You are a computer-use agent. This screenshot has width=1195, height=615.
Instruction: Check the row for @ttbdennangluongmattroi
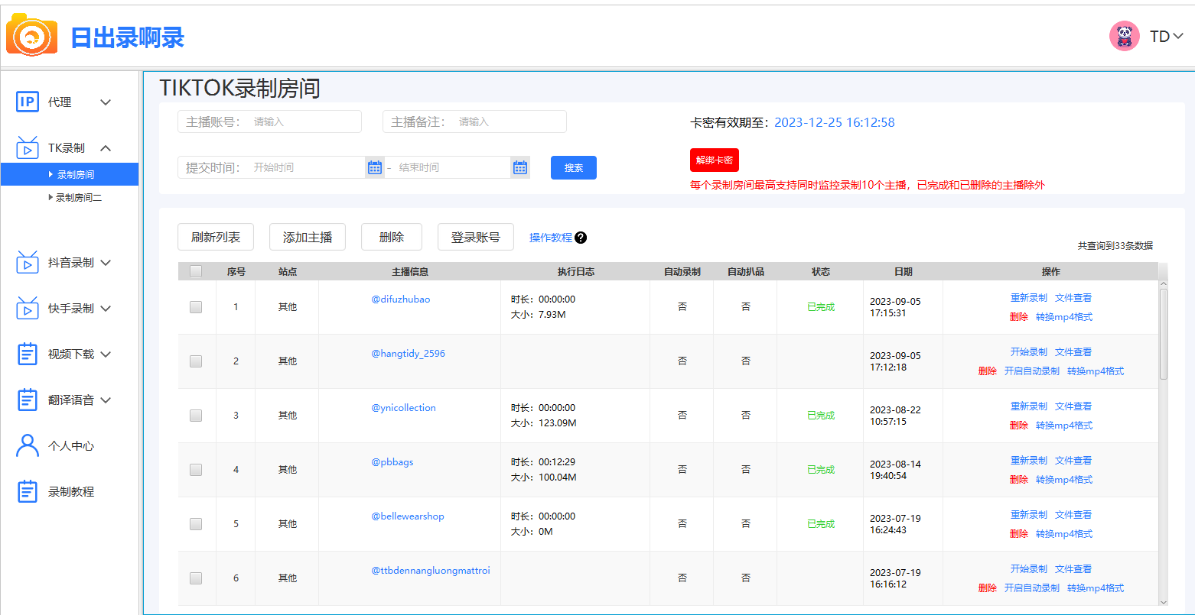coord(196,578)
